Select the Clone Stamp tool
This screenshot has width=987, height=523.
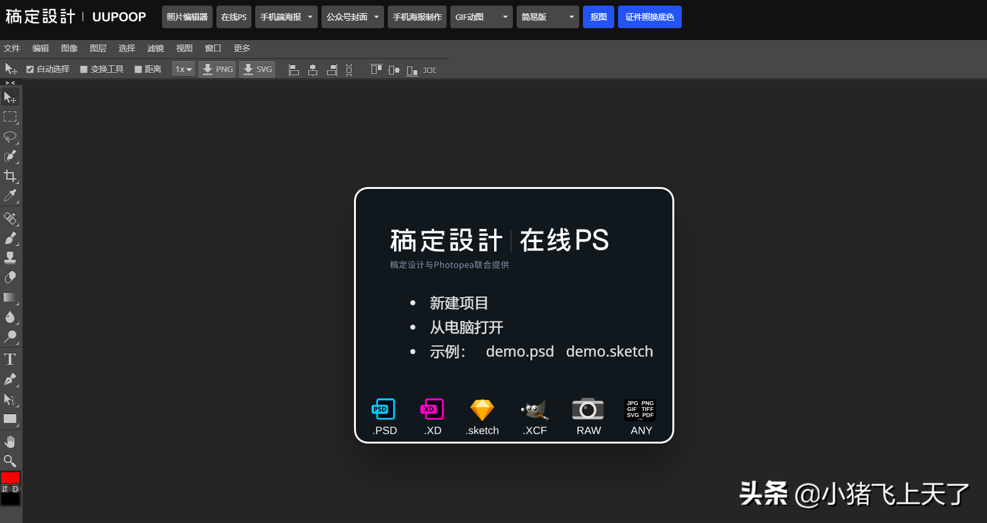click(10, 258)
